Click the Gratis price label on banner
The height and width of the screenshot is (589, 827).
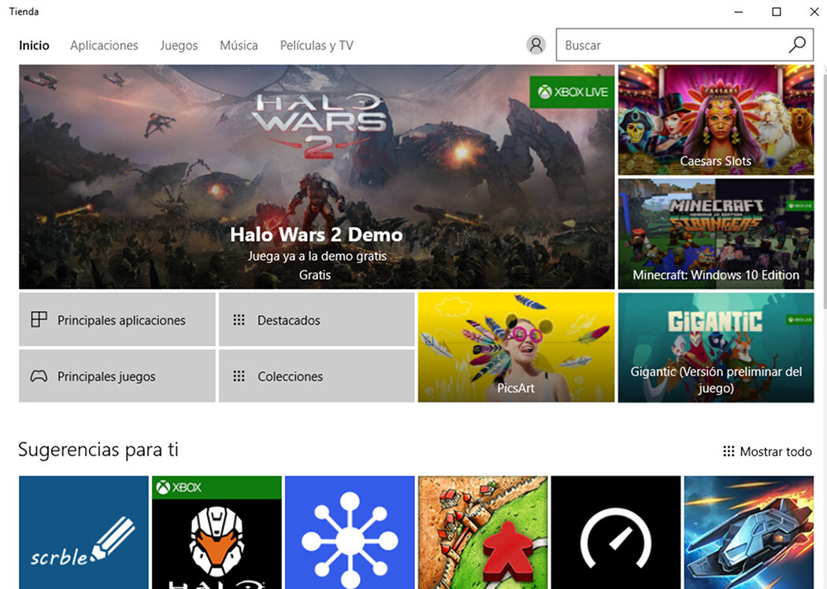(x=315, y=275)
